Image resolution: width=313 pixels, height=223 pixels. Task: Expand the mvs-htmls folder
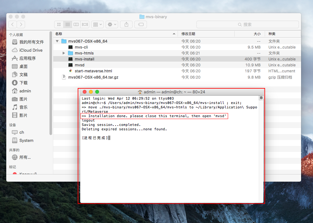coord(64,53)
